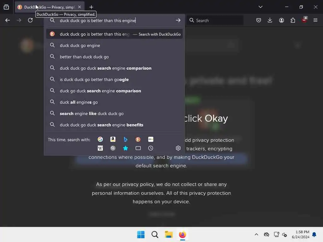Open the OneDrive cloud tray icon
The image size is (323, 242).
[x=267, y=234]
